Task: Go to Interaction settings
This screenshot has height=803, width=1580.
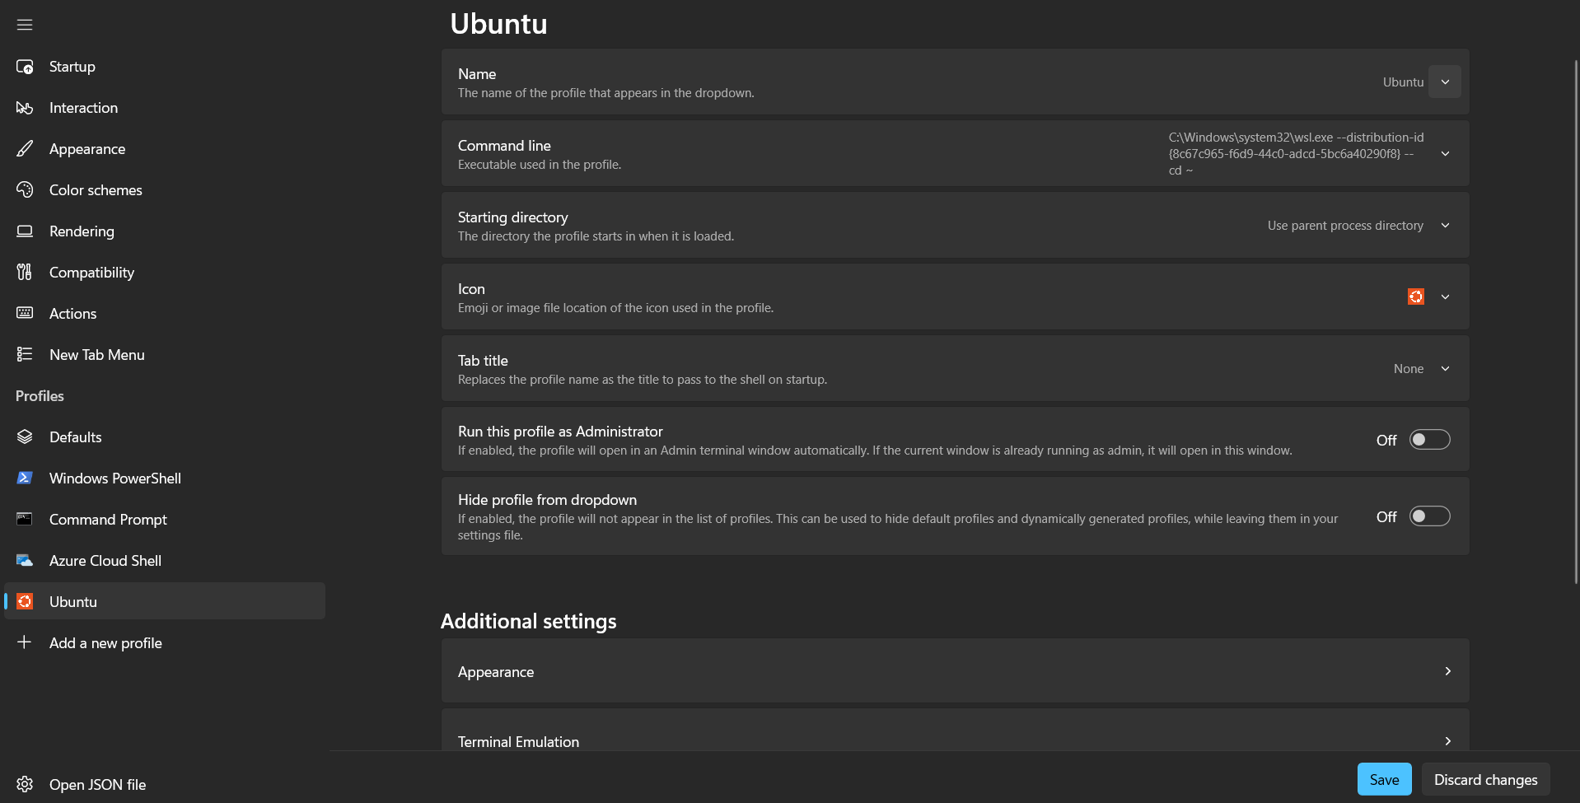Action: pos(165,108)
